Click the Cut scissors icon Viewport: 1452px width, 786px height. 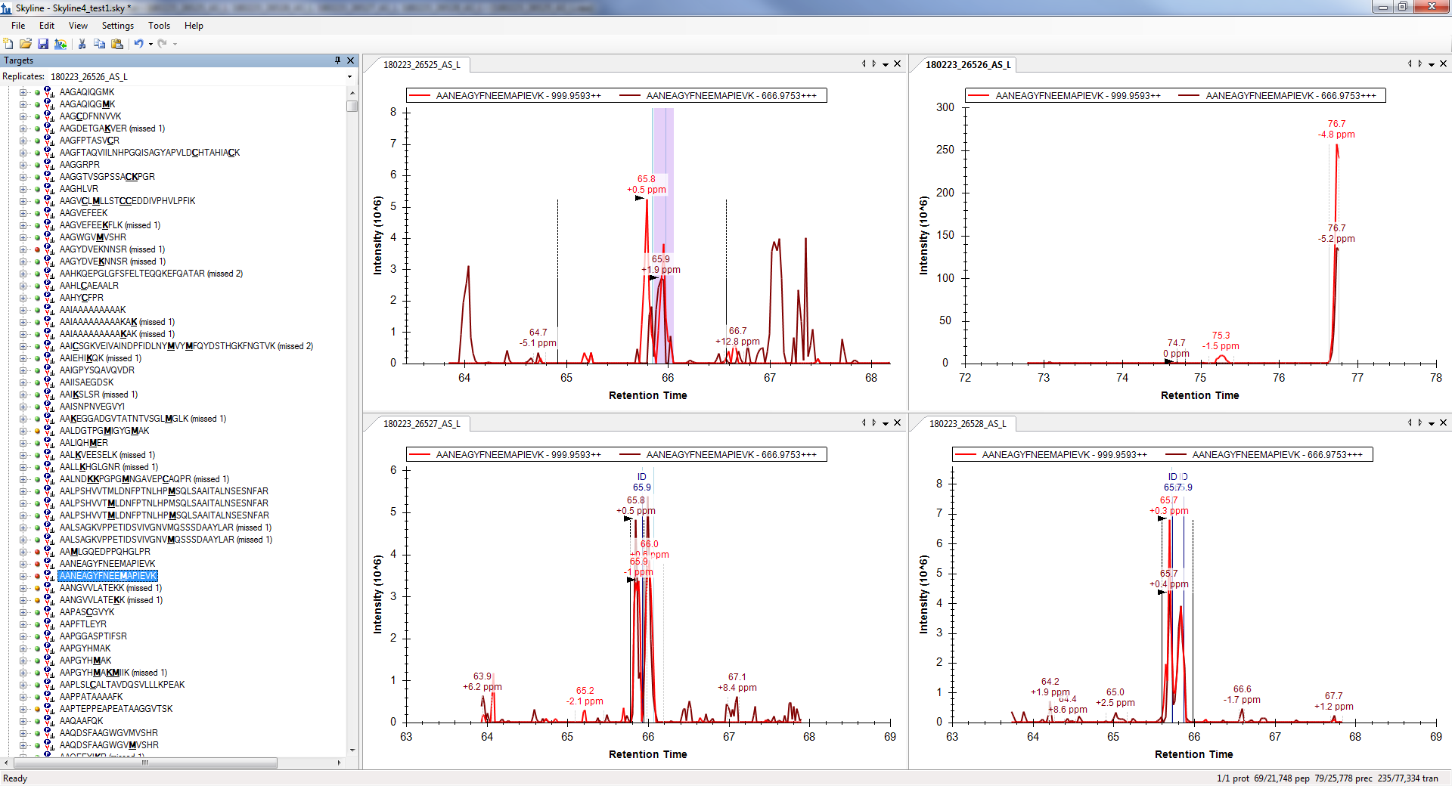[82, 44]
